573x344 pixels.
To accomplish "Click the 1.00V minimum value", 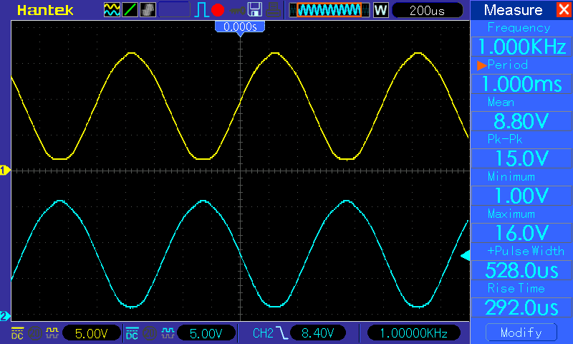I will coord(521,196).
